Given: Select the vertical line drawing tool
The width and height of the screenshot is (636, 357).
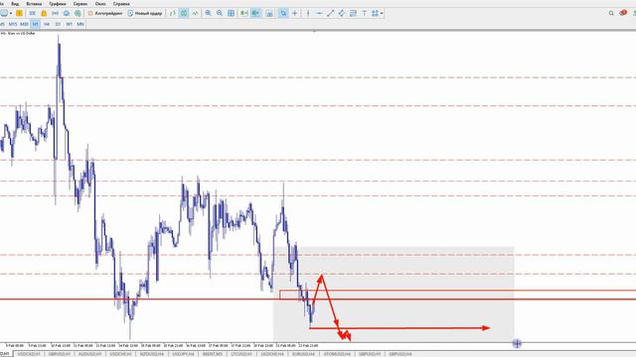Looking at the screenshot, I should pos(308,13).
